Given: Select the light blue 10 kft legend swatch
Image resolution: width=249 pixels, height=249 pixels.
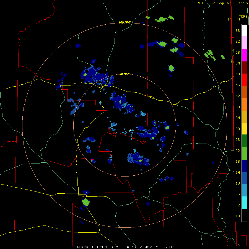Looking at the screenshot, I should 244,190.
